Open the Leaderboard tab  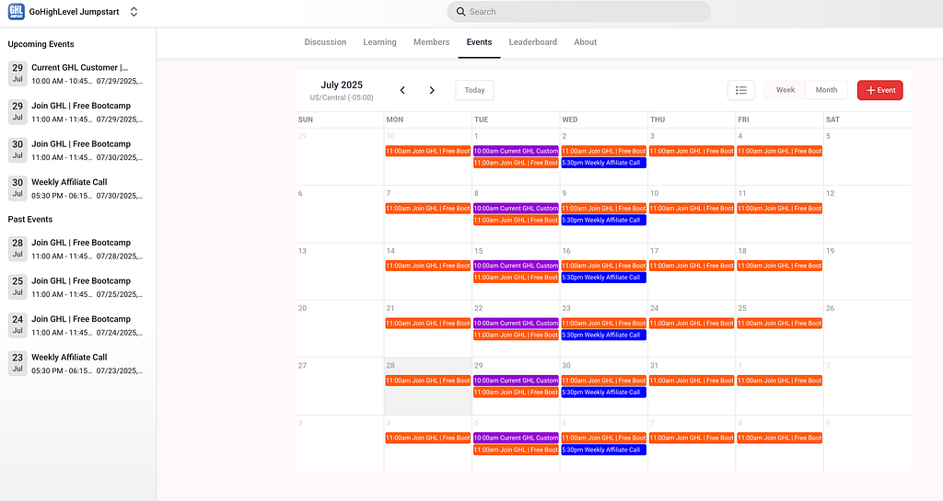(x=533, y=42)
